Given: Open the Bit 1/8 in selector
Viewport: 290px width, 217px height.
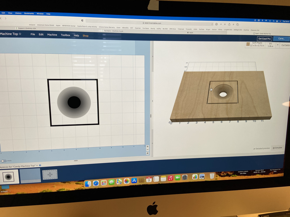Looking at the screenshot, I should point(270,45).
